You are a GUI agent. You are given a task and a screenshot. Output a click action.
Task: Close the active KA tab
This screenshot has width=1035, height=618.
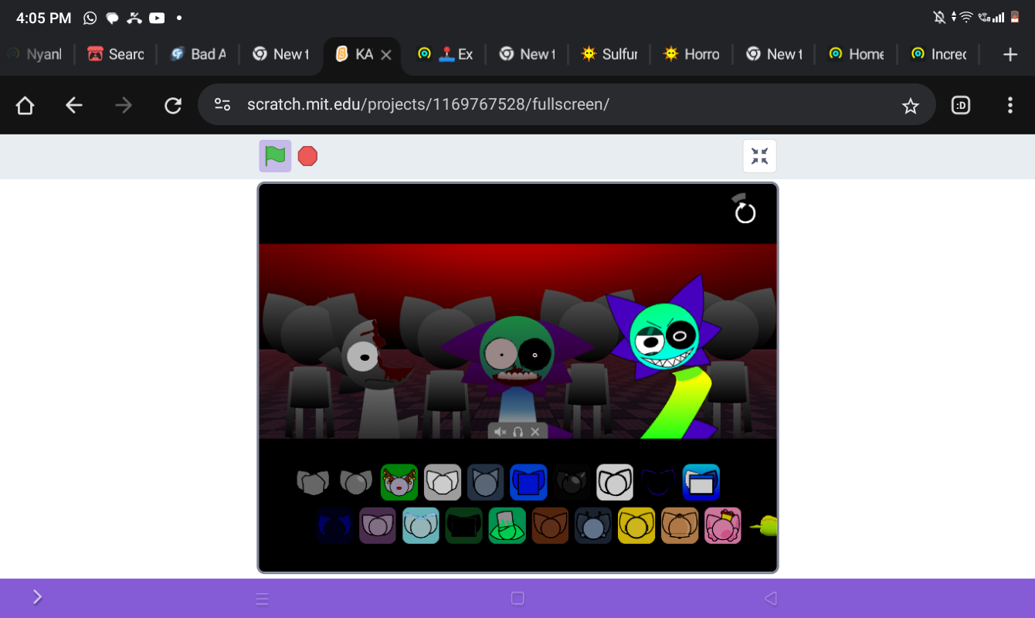pyautogui.click(x=386, y=55)
